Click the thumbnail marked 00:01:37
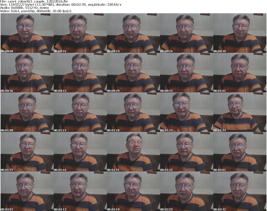267x211 pixels. coord(27,152)
